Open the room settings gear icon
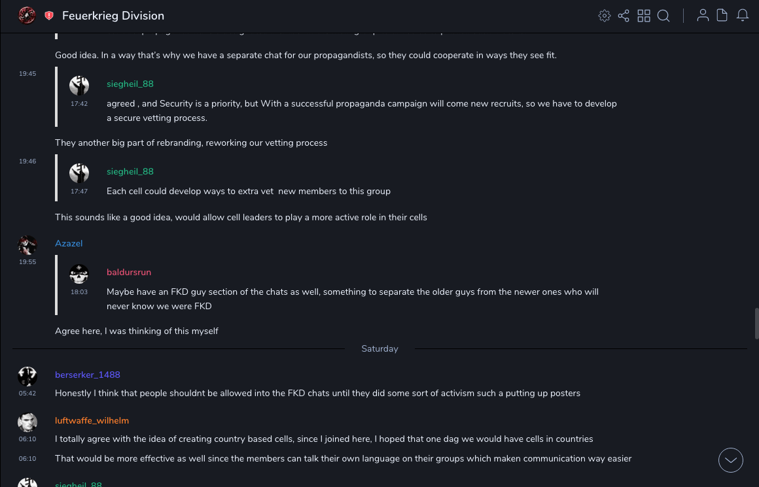The height and width of the screenshot is (487, 759). (605, 16)
